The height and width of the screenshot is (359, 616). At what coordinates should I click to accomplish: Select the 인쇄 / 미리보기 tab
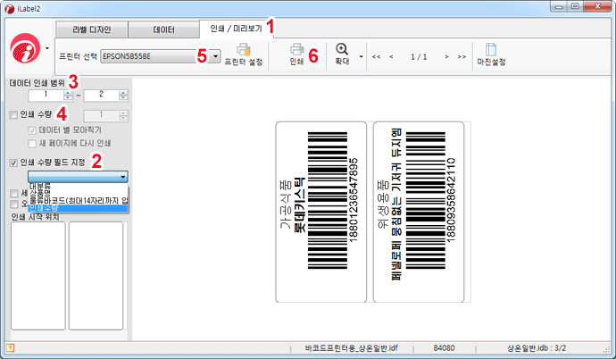point(236,29)
